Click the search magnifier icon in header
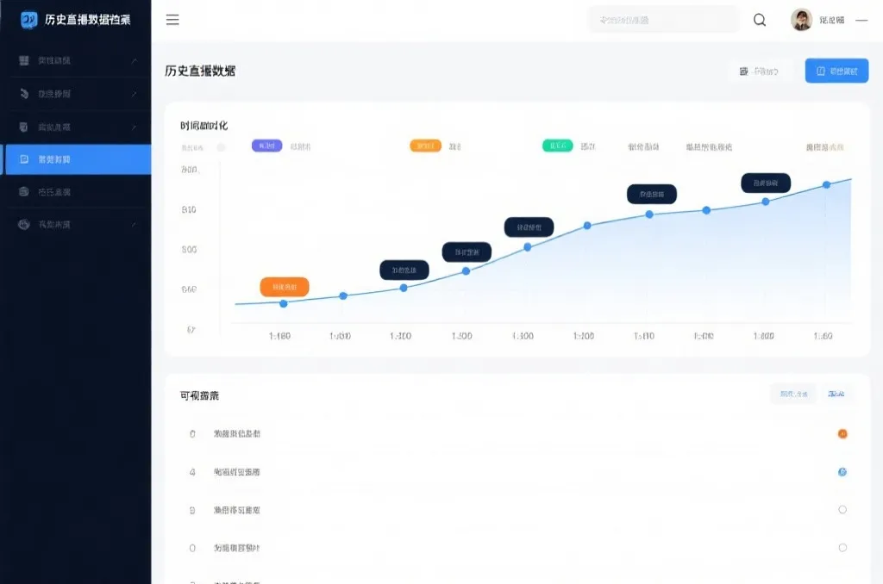 [x=758, y=20]
